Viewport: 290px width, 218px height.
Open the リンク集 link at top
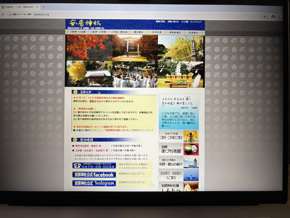[x=184, y=22]
